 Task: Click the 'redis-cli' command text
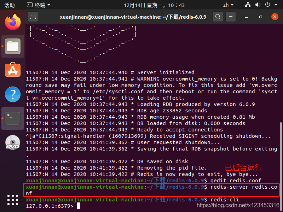coord(225,200)
